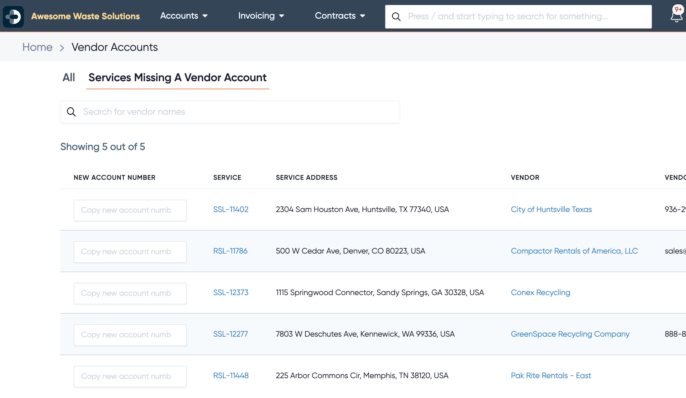Open service RSL-11448

pyautogui.click(x=231, y=376)
